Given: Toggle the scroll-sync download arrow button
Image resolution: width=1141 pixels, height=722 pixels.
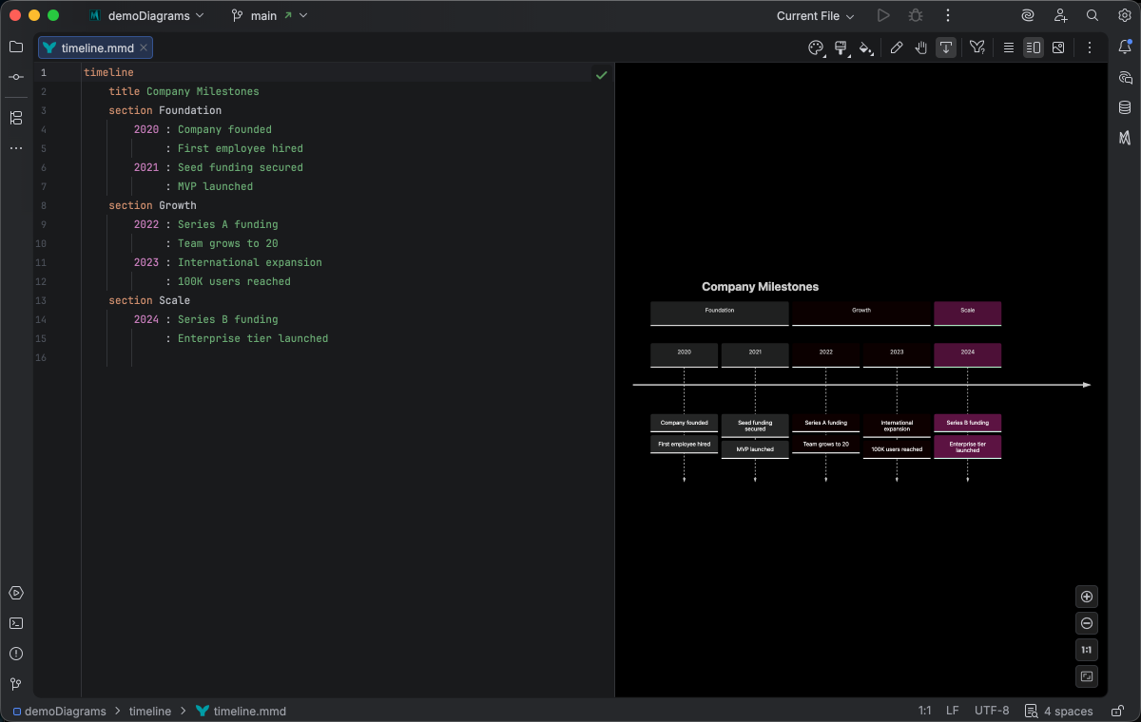Looking at the screenshot, I should pyautogui.click(x=946, y=47).
